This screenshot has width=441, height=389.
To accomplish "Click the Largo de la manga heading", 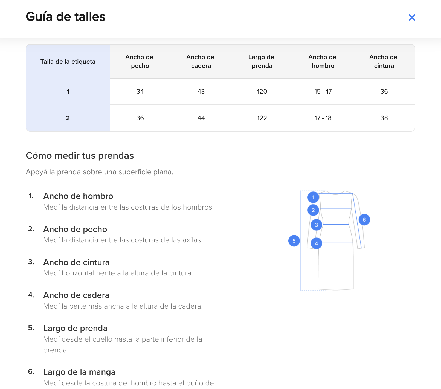I will pos(79,372).
